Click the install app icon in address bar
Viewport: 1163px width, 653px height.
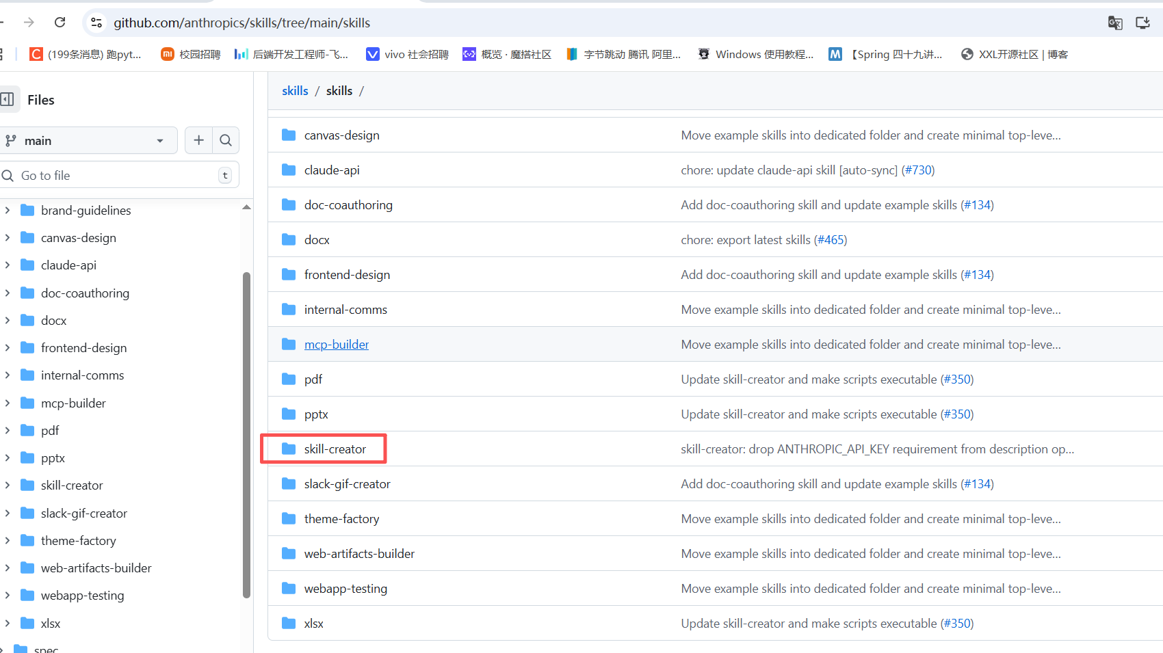[1142, 23]
